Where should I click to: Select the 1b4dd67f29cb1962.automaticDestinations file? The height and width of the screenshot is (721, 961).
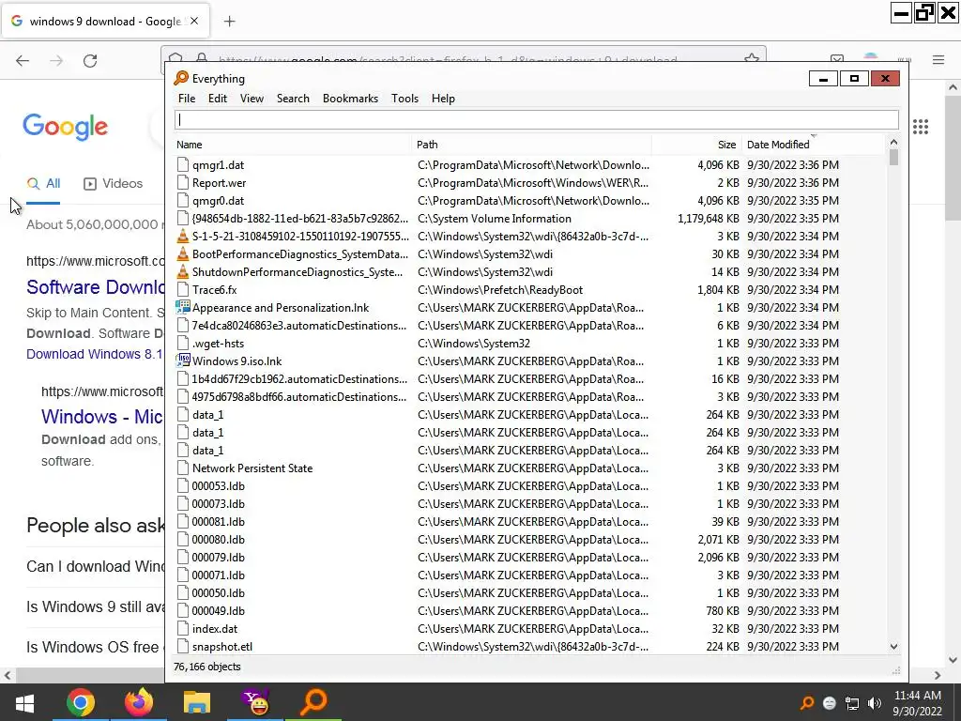[x=299, y=379]
